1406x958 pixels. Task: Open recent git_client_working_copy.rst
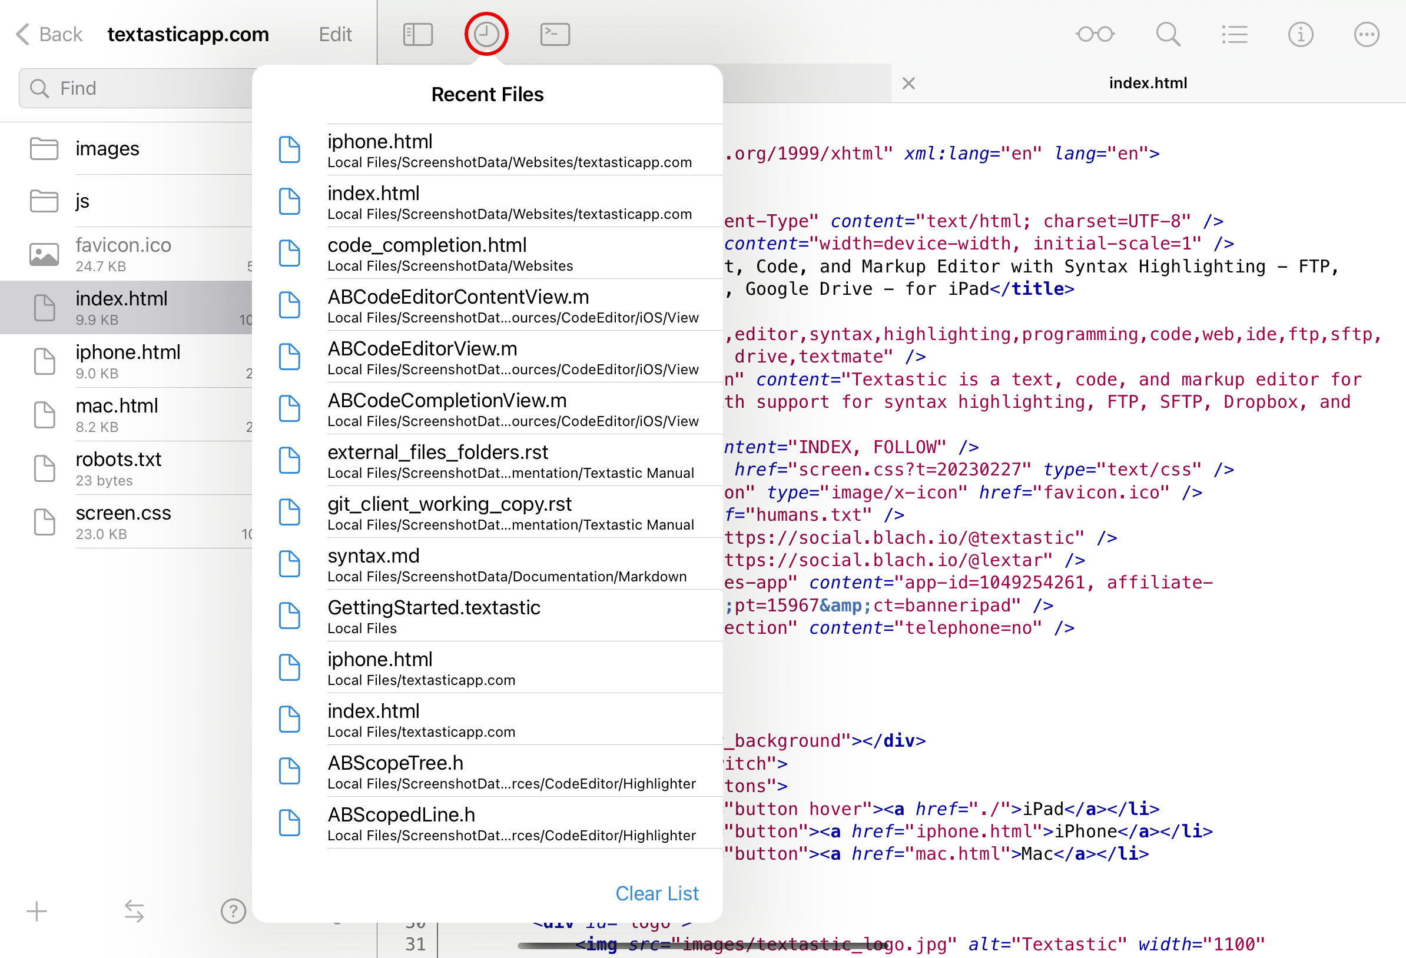pos(488,512)
